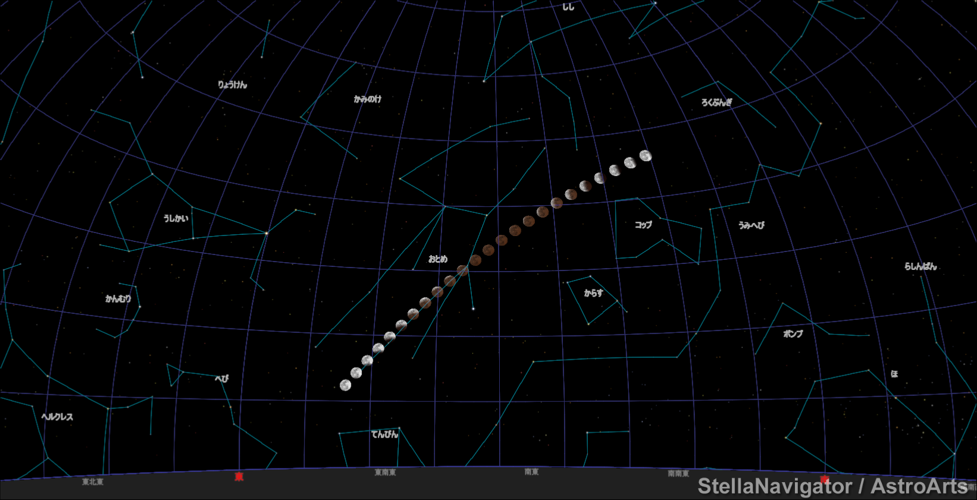Click the lowest bright moon near the horizon

(345, 385)
